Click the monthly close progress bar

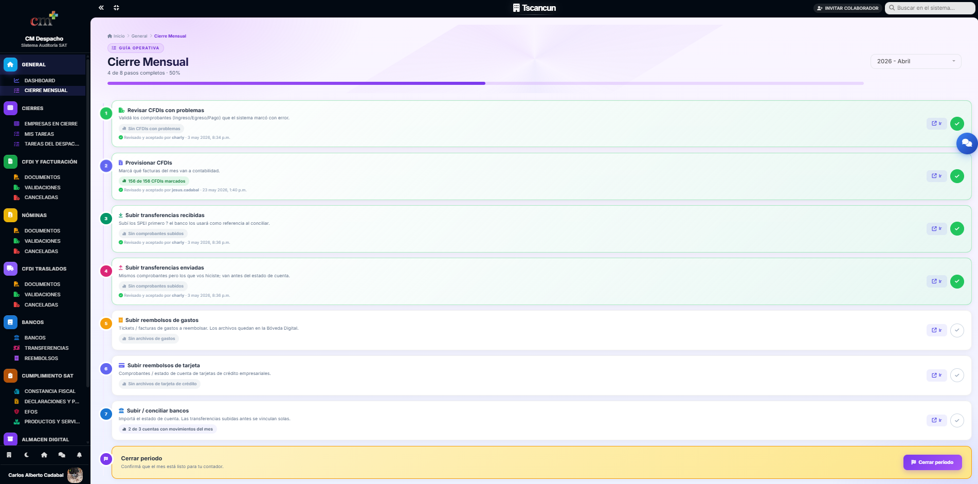(485, 83)
